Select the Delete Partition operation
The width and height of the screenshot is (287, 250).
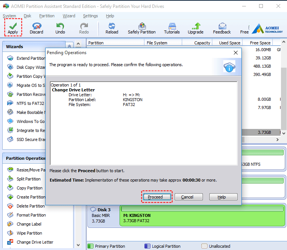click(26, 206)
